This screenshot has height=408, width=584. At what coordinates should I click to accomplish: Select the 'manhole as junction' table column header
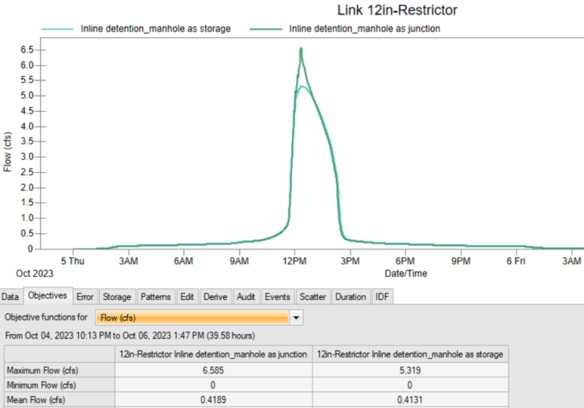coord(215,354)
